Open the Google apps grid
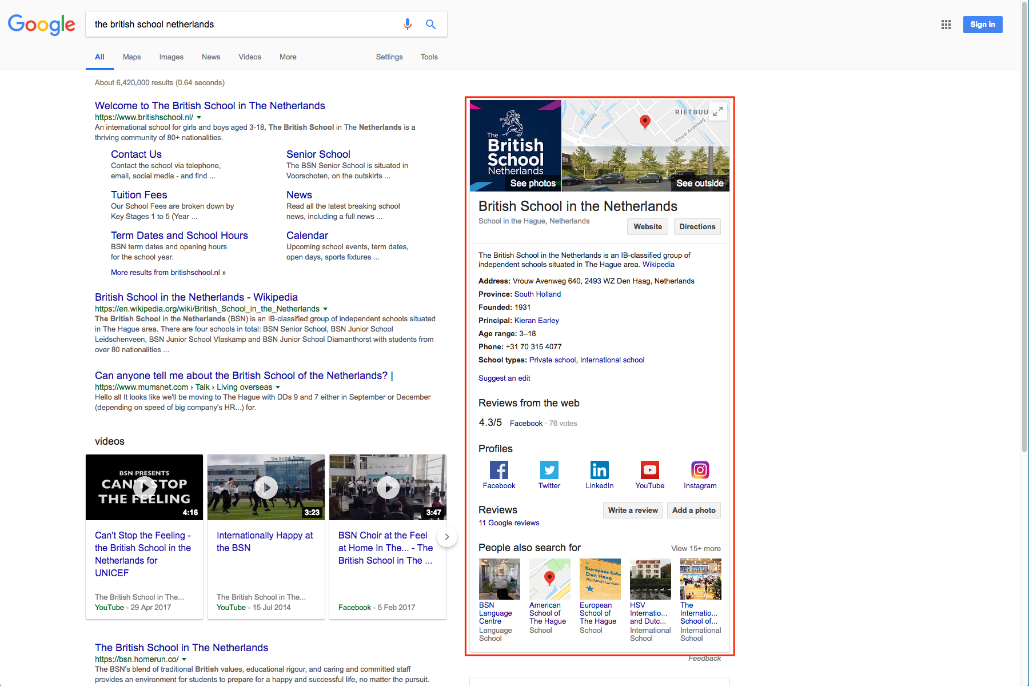Image resolution: width=1029 pixels, height=686 pixels. pyautogui.click(x=946, y=25)
